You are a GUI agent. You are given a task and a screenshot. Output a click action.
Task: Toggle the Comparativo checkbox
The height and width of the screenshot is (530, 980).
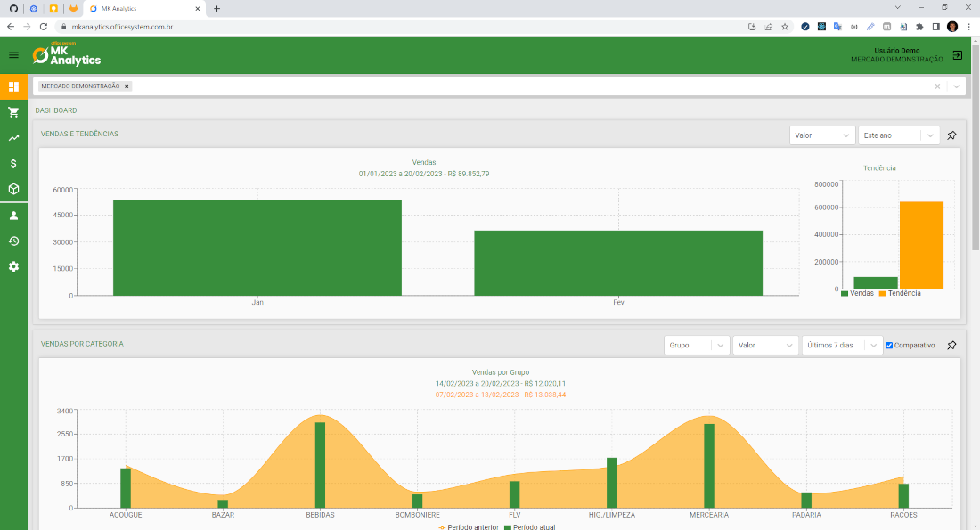pyautogui.click(x=887, y=345)
